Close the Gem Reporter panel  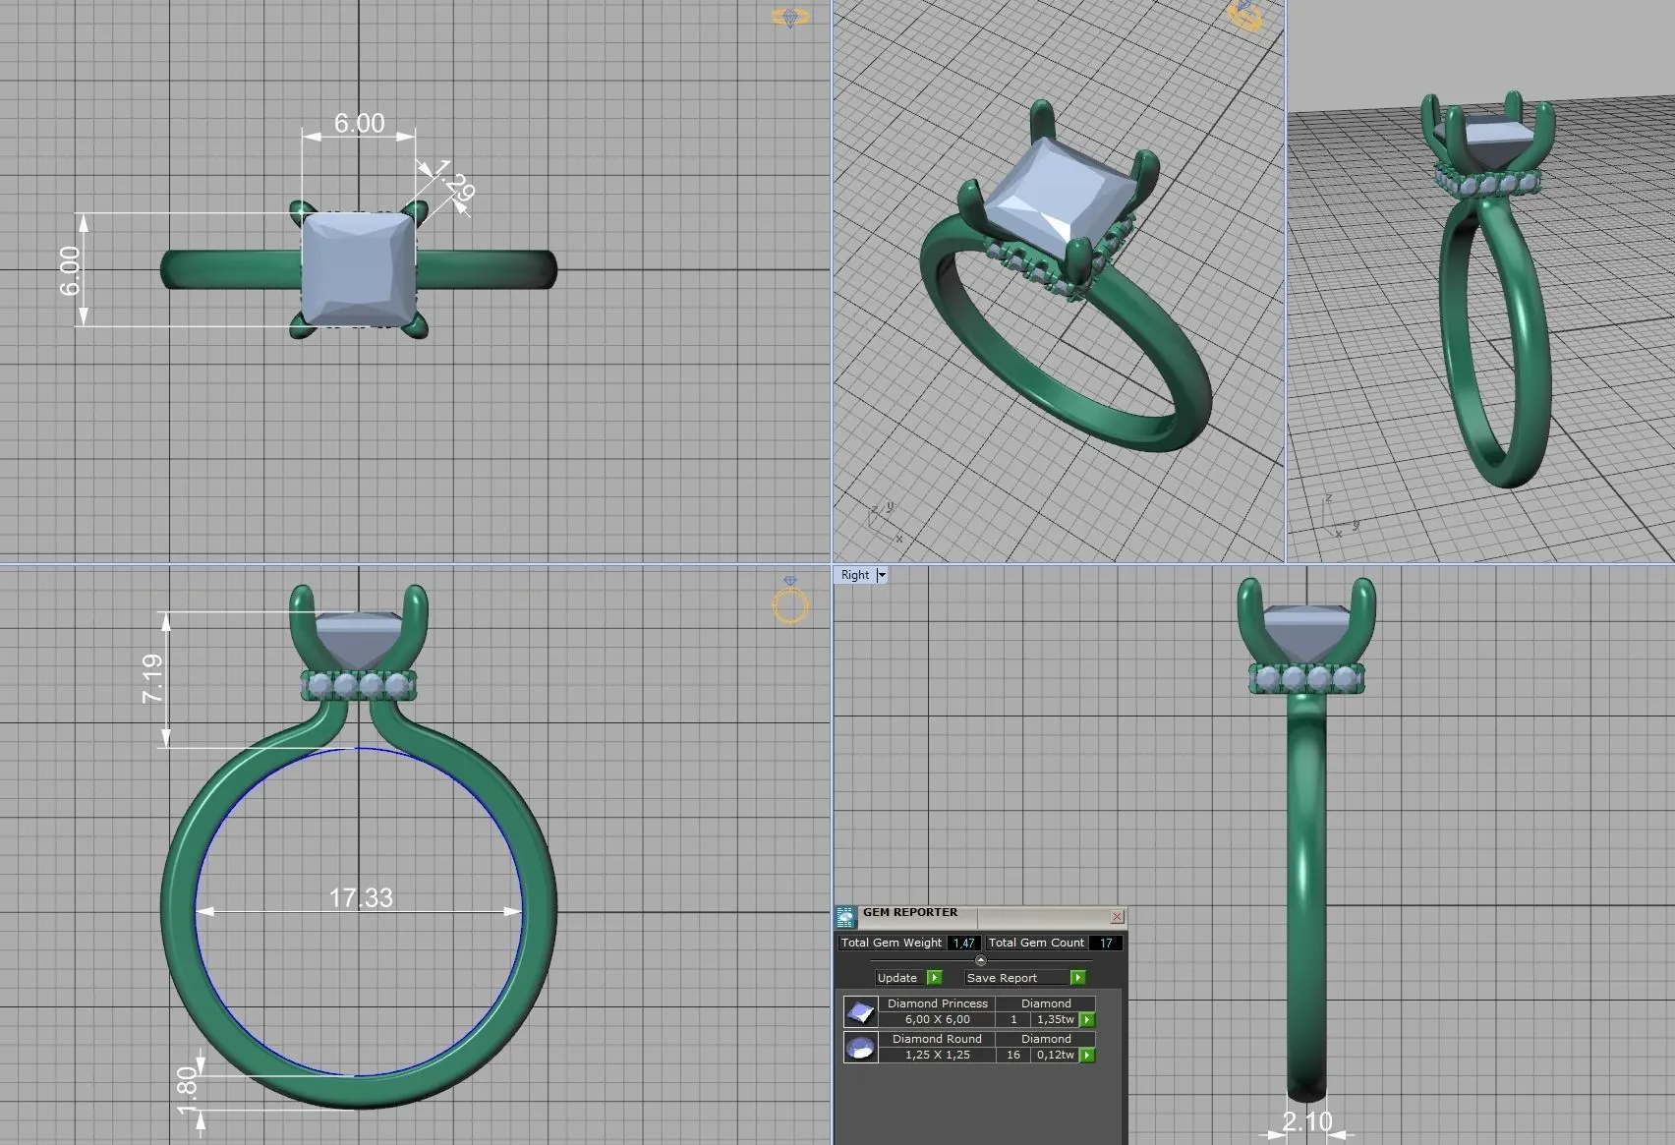point(1118,917)
